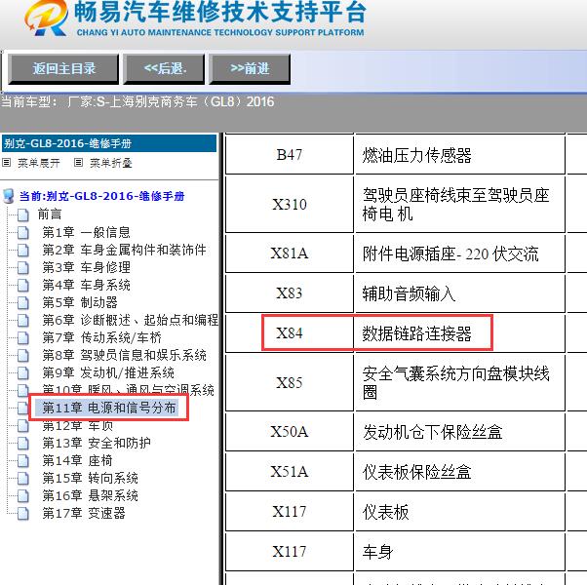
Task: Open 第7章 传动系统/车桥
Action: 101,337
